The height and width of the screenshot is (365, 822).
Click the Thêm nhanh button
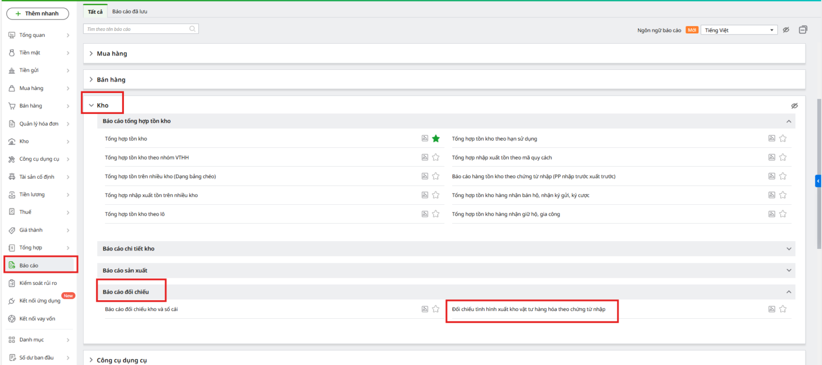38,13
